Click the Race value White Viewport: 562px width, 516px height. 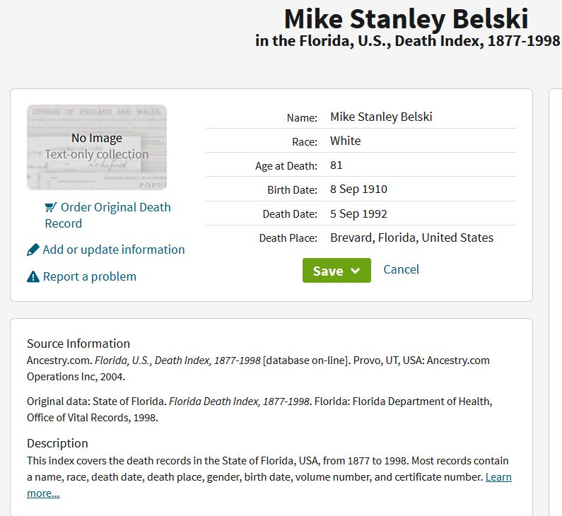[x=345, y=141]
